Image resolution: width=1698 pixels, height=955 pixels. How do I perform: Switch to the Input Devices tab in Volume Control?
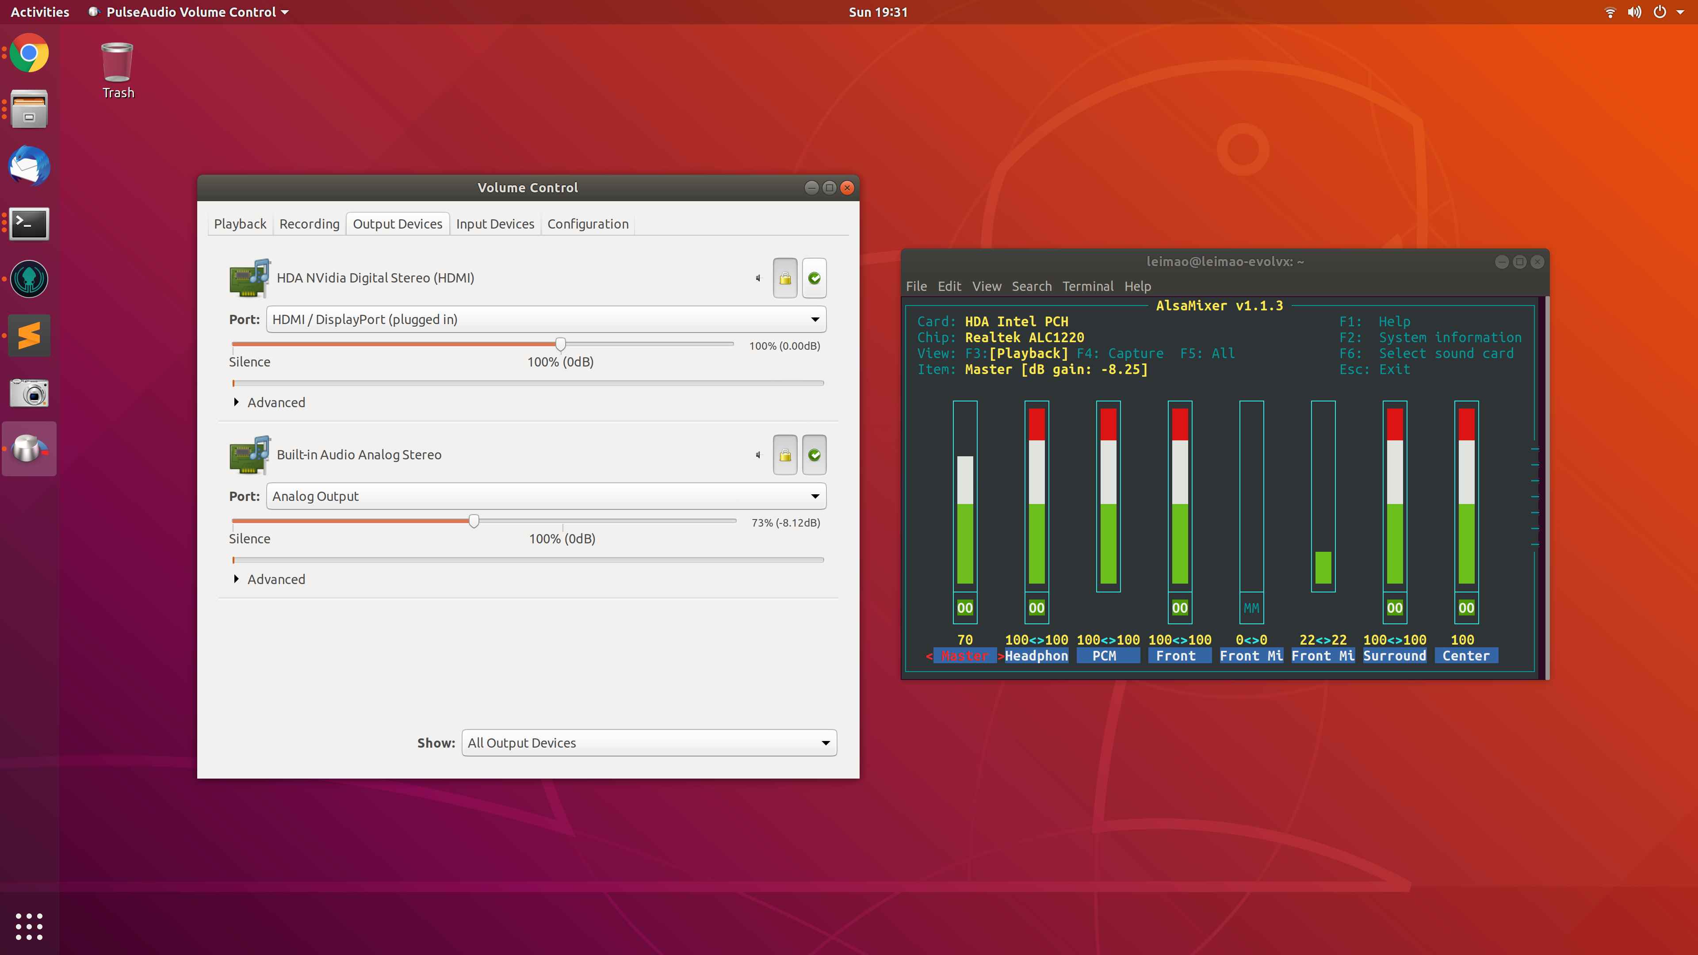tap(494, 223)
